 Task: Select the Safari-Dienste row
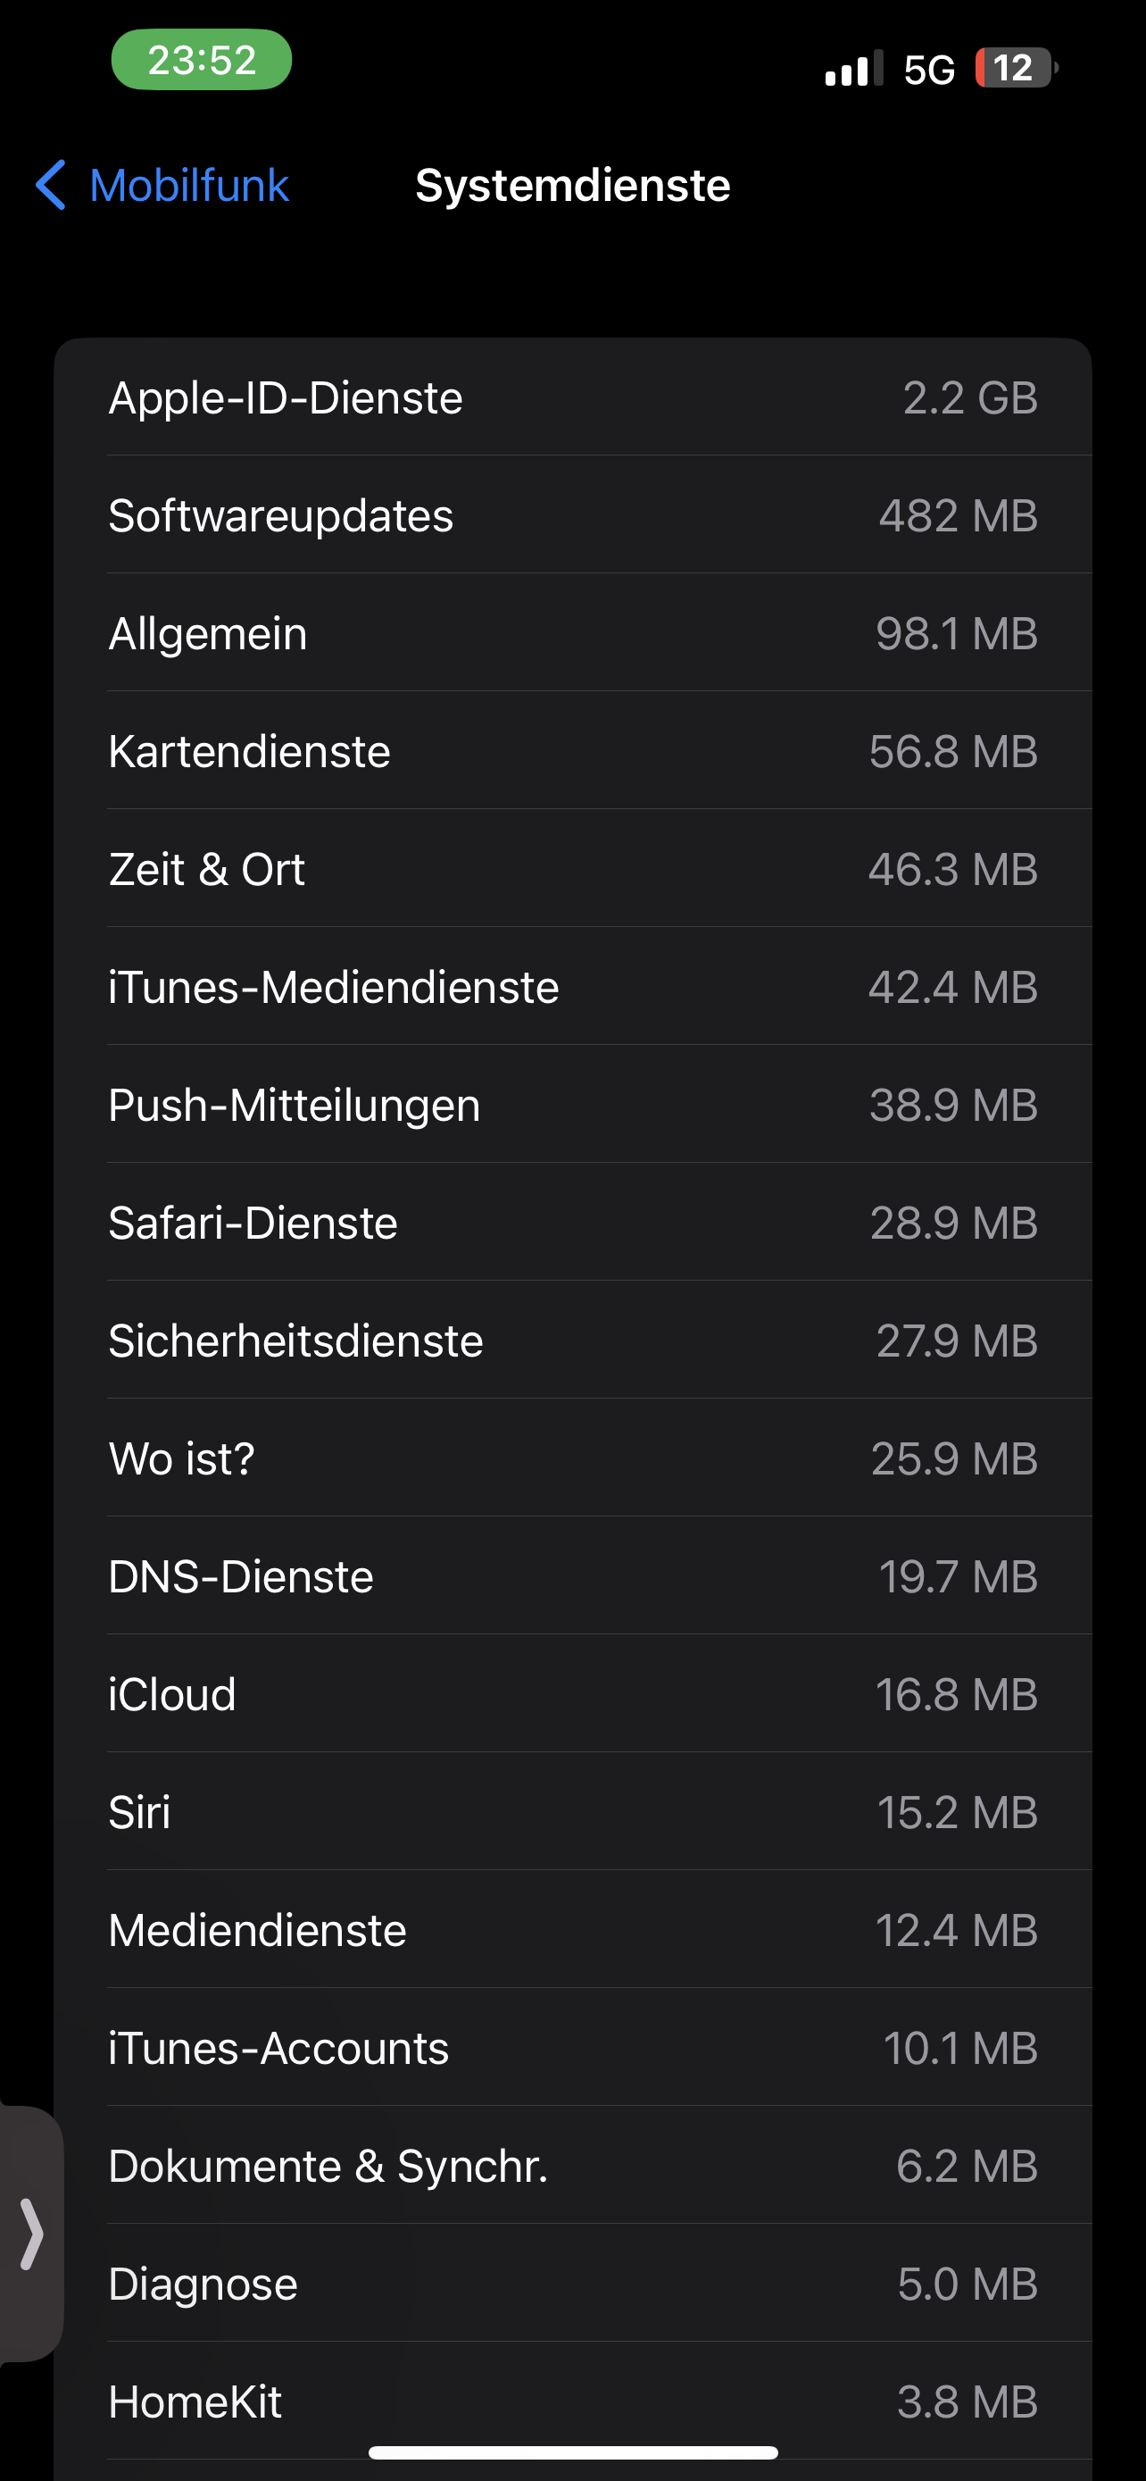[x=572, y=1224]
